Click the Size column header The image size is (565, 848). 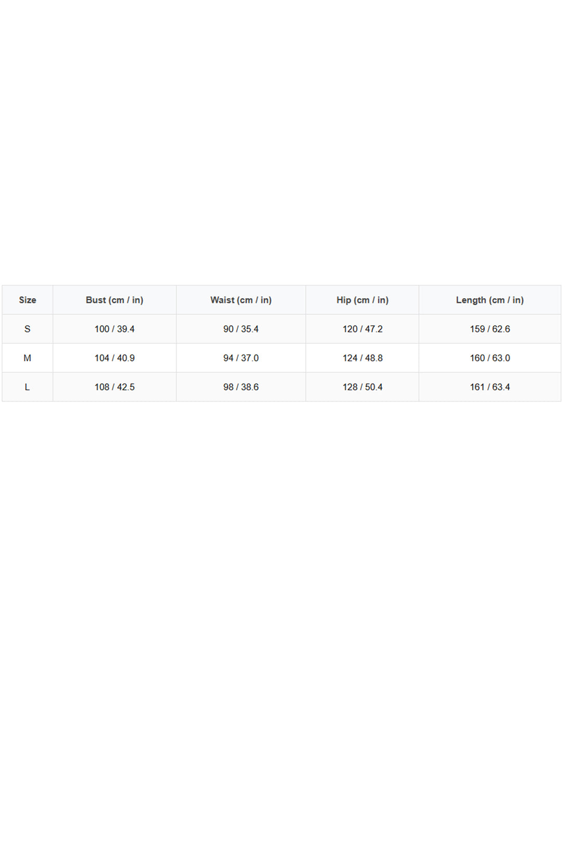pos(28,300)
